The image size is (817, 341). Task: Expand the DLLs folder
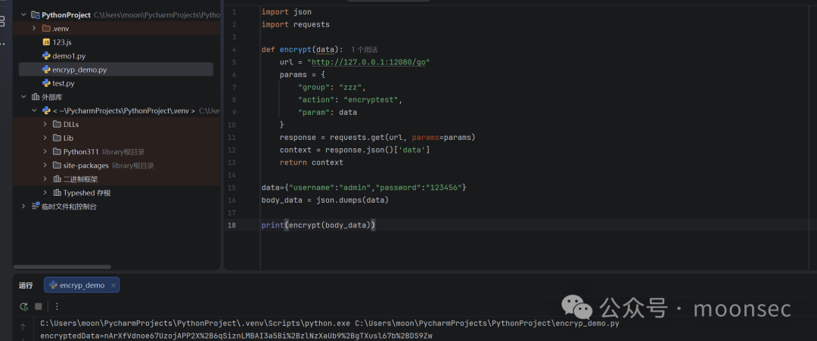click(45, 125)
